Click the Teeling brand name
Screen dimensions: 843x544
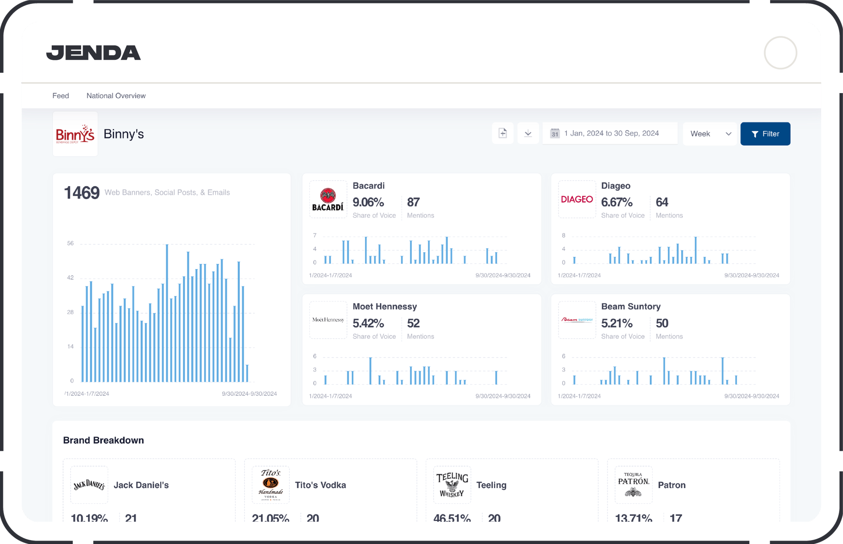491,485
